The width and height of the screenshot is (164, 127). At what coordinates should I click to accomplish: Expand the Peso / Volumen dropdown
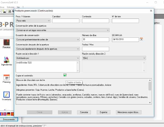coord(49,21)
